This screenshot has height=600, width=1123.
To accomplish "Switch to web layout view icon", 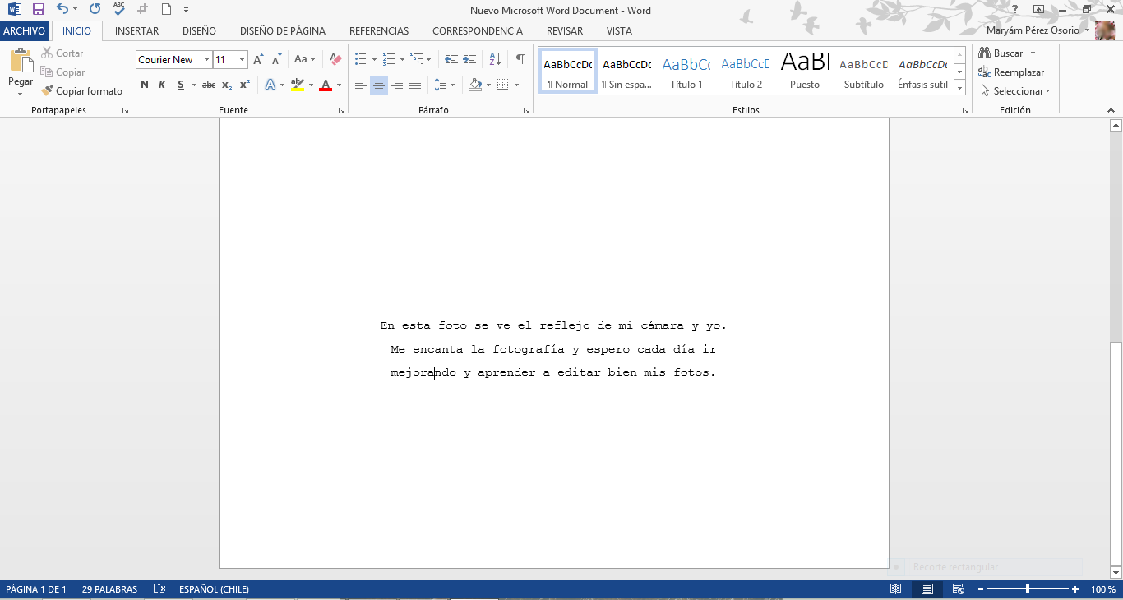I will click(x=958, y=589).
